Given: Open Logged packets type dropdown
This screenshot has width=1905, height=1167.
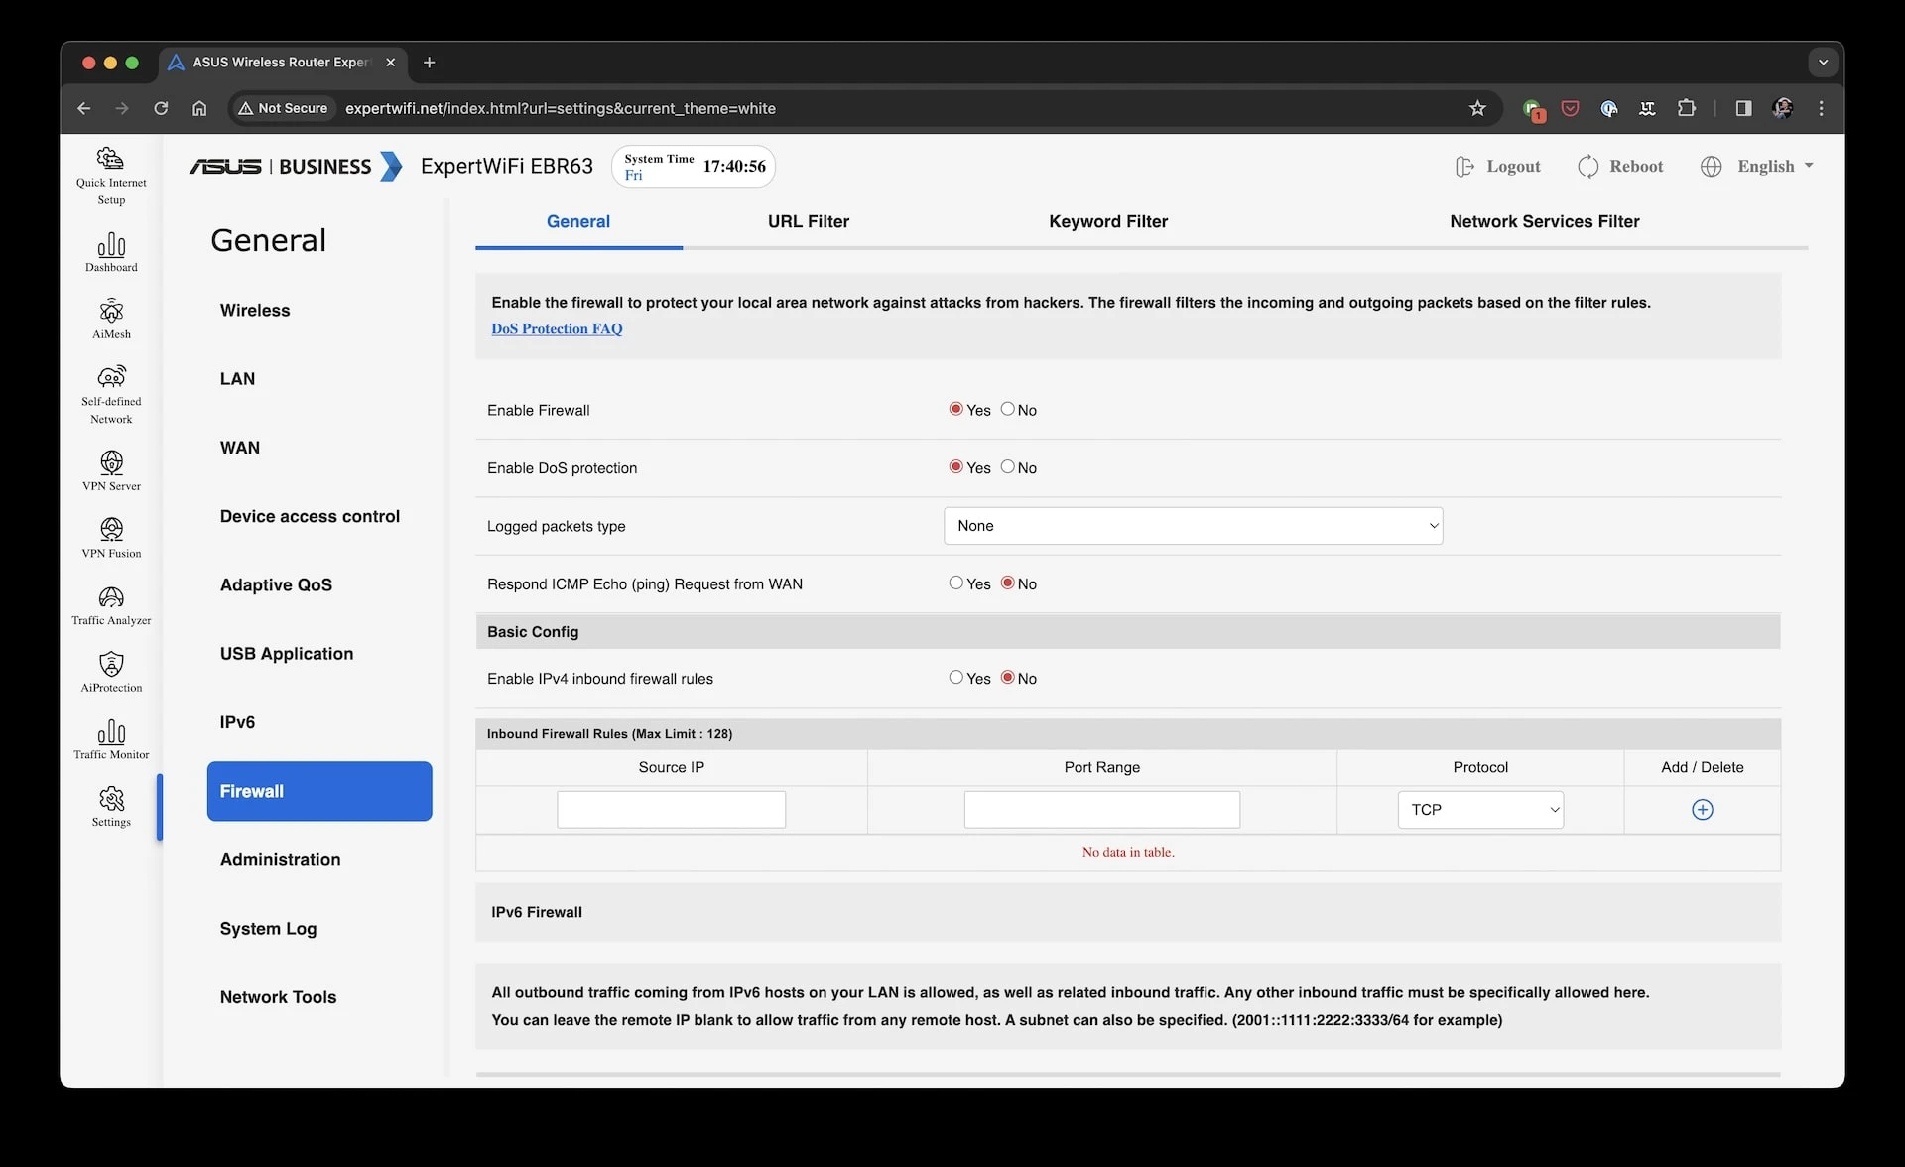Looking at the screenshot, I should [x=1193, y=526].
